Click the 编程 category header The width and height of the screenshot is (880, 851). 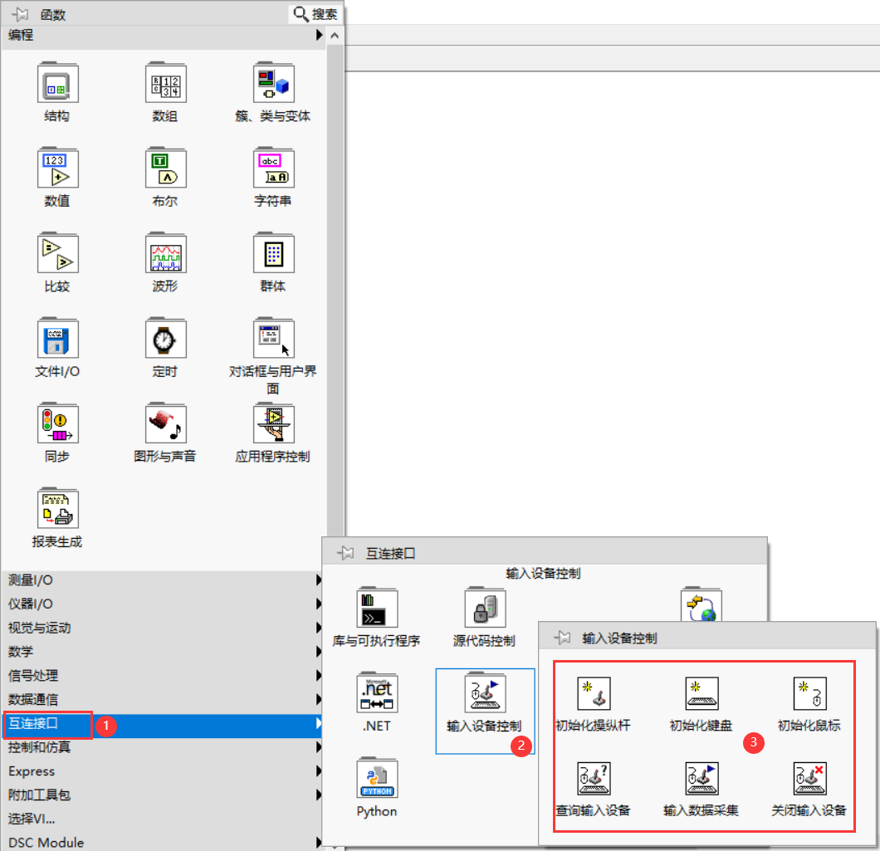pos(163,35)
